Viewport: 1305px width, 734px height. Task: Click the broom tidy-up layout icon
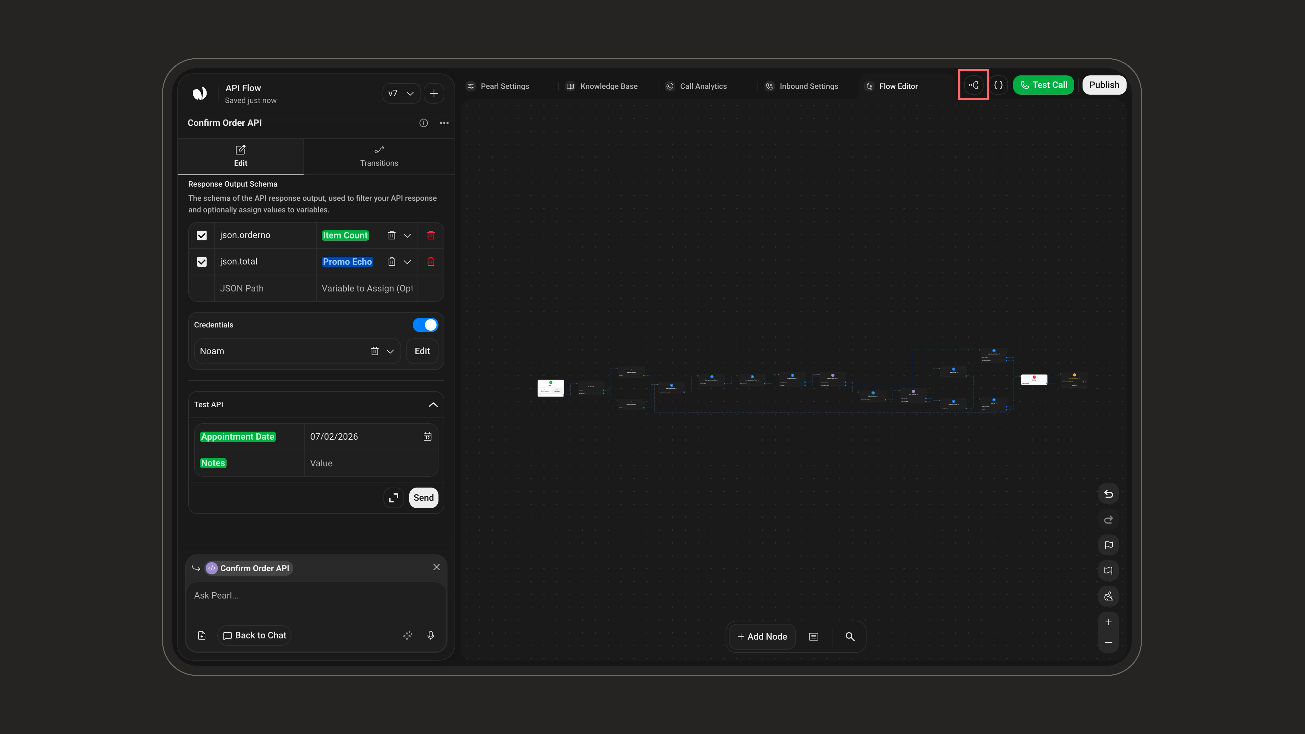1108,596
